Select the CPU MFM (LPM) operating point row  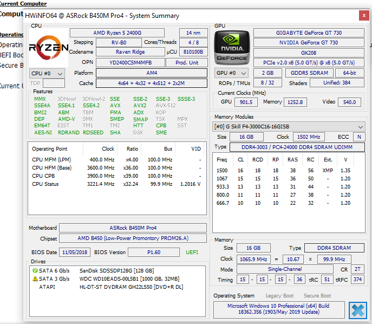[116, 159]
